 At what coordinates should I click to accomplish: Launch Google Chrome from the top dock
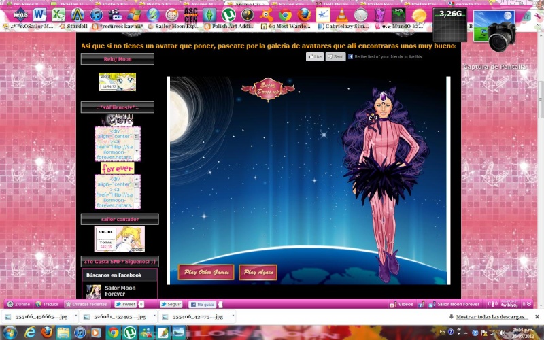pyautogui.click(x=285, y=15)
